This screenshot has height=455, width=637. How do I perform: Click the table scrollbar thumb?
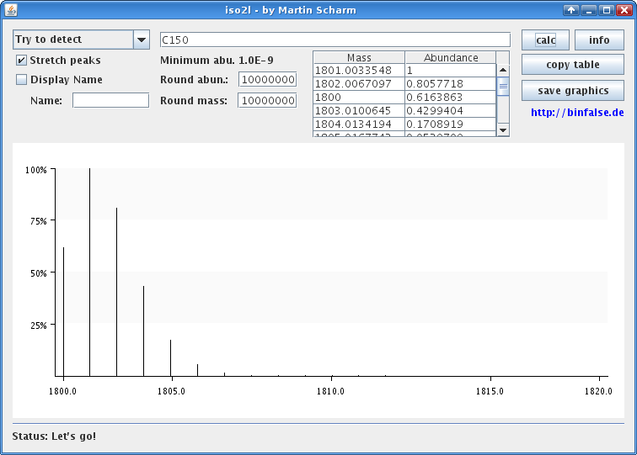[x=503, y=86]
